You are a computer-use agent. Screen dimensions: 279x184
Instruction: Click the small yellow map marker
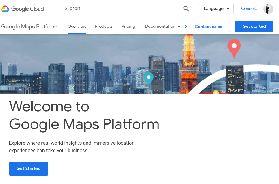coord(216,92)
